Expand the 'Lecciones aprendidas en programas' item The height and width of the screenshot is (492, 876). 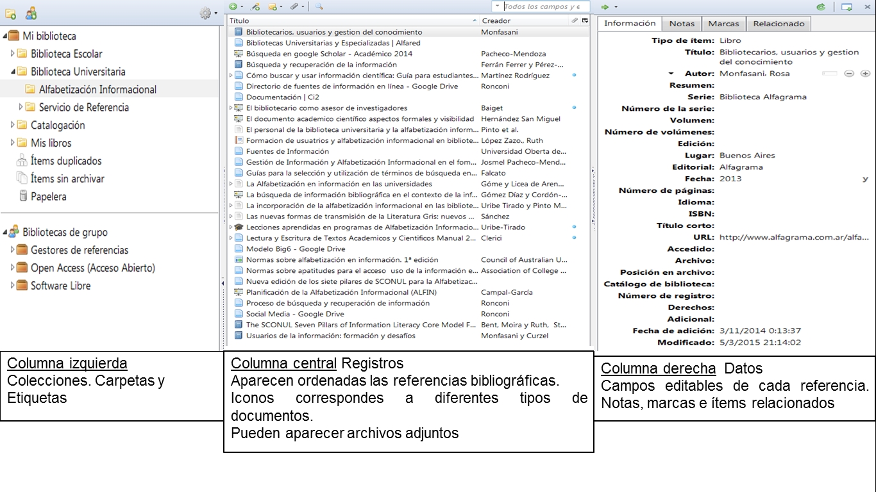pos(232,227)
